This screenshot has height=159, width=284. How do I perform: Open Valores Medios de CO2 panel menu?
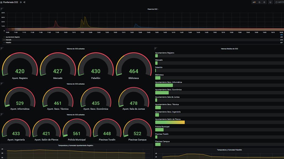click(x=229, y=49)
